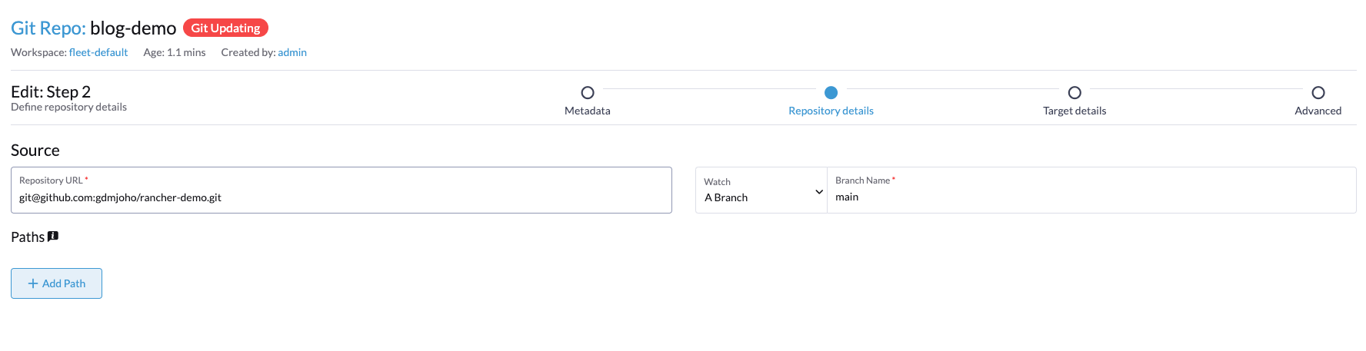Open the Advanced step label
Screen dimensions: 1366x351
[x=1318, y=111]
